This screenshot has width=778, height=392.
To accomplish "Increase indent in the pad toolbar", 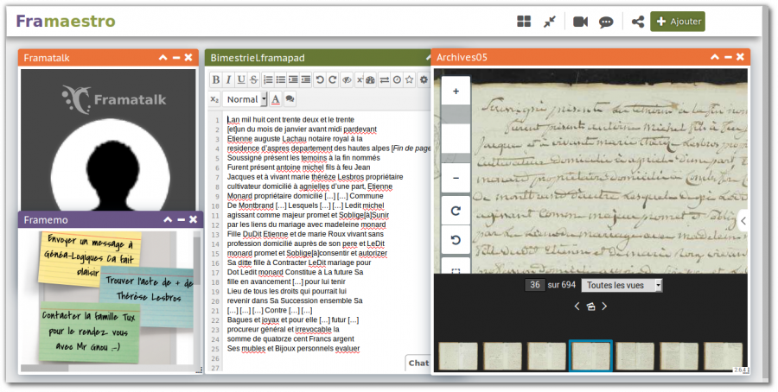I will (293, 79).
